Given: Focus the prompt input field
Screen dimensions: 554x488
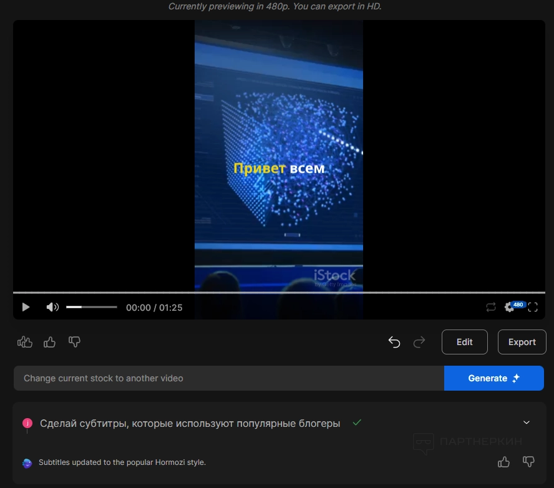Looking at the screenshot, I should (x=228, y=378).
